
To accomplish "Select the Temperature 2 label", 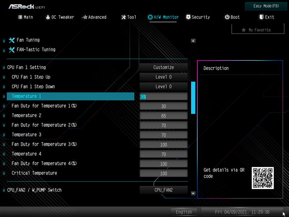I will [26, 115].
